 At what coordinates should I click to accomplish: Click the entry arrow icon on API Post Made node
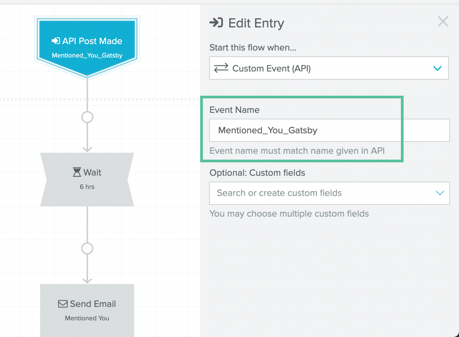56,41
